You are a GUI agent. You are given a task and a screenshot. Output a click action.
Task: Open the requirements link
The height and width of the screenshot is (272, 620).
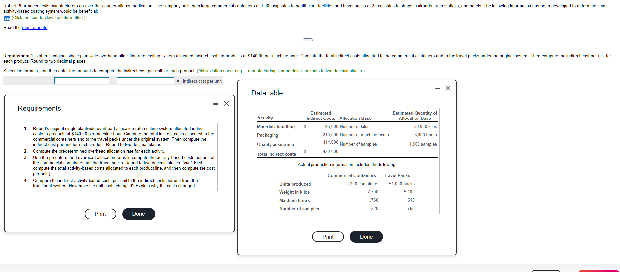(34, 28)
